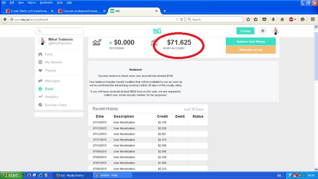Image resolution: width=318 pixels, height=179 pixels.
Task: Switch to untitled - Paint taskbar window
Action: [113, 175]
